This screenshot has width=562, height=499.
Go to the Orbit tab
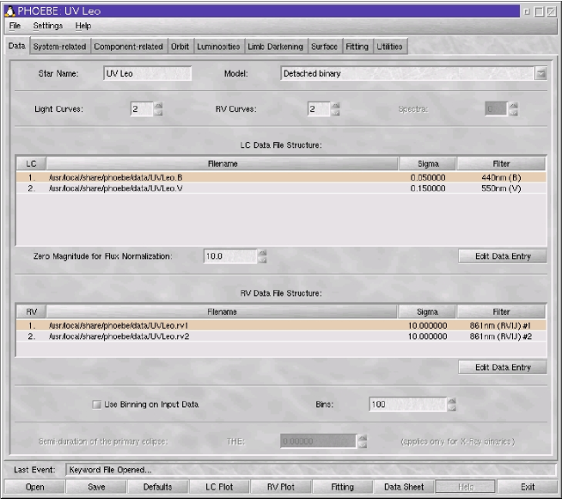tap(180, 46)
